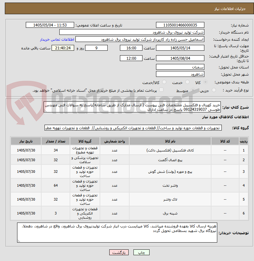Select the کالا/خدمت radio button

coord(164,82)
